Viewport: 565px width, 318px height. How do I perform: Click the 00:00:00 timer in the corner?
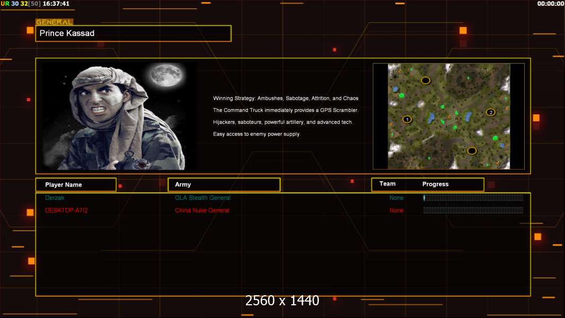(x=550, y=4)
